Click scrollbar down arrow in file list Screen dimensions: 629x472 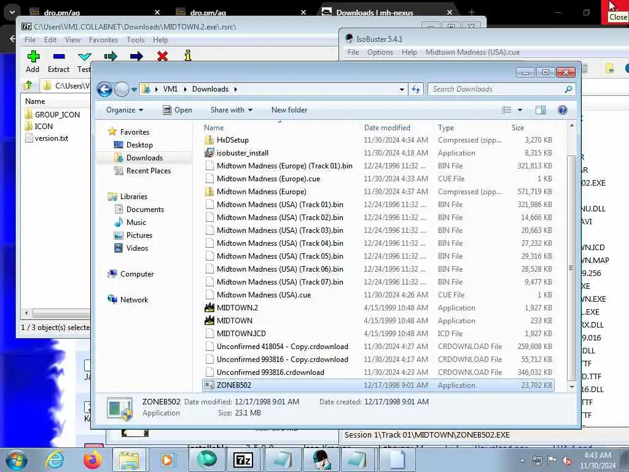pos(572,387)
